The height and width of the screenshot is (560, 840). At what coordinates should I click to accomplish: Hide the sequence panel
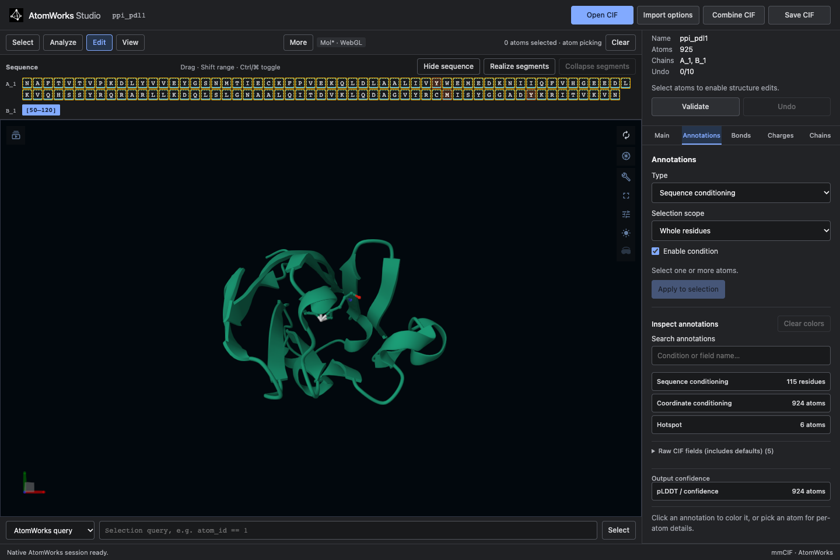pyautogui.click(x=449, y=66)
